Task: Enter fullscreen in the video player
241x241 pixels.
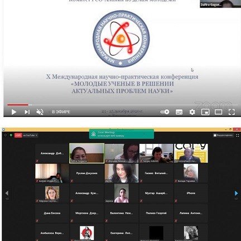Action: pyautogui.click(x=232, y=112)
